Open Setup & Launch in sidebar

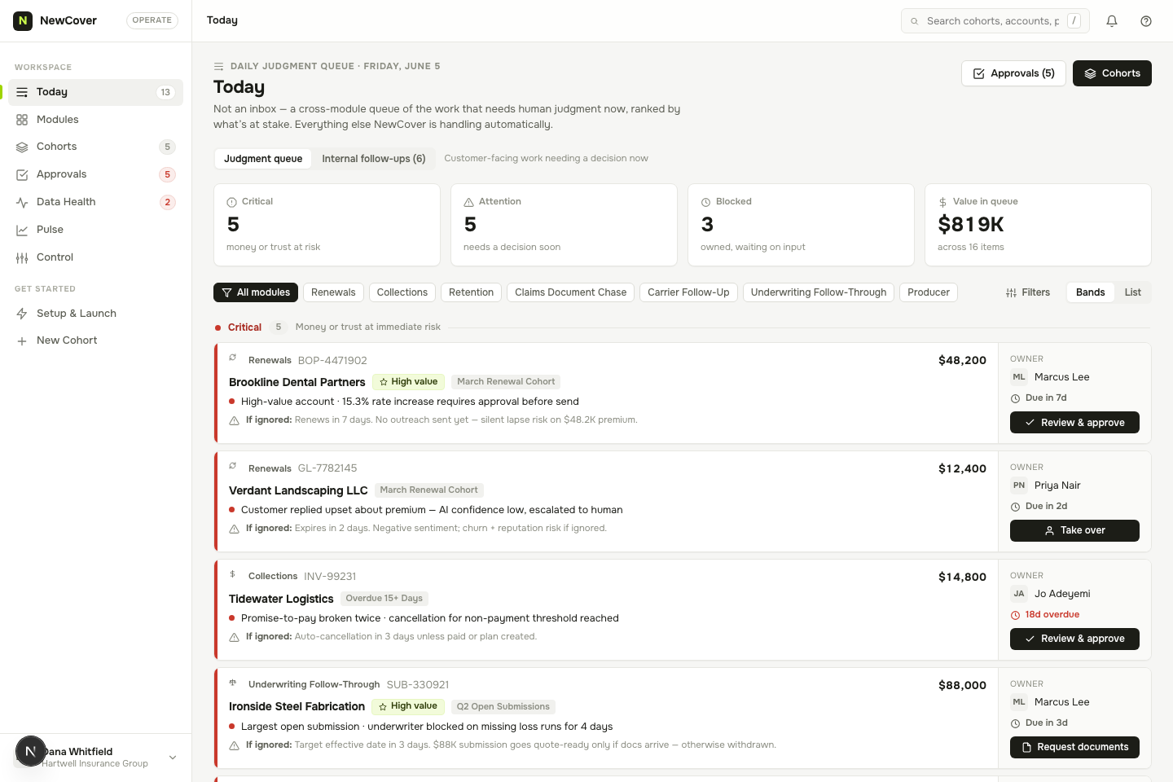[95, 314]
